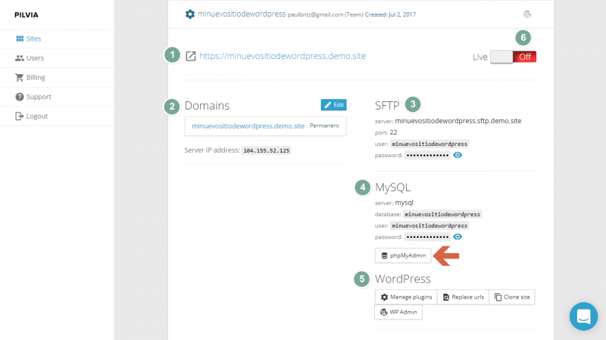Click the SFTP server address text
The image size is (606, 340).
coord(458,121)
